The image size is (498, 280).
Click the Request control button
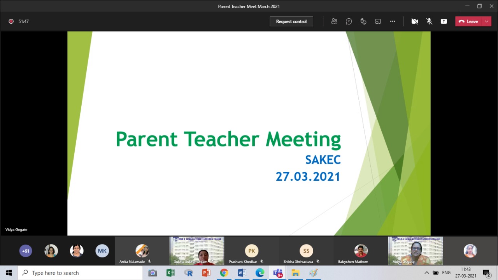pyautogui.click(x=291, y=21)
